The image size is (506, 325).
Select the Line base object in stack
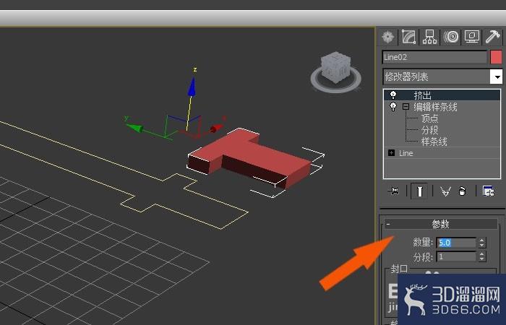(406, 153)
